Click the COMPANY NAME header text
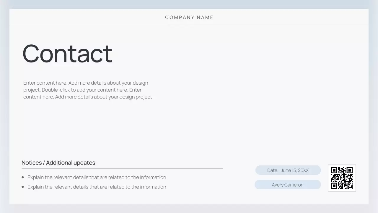This screenshot has height=213, width=378. pyautogui.click(x=189, y=17)
